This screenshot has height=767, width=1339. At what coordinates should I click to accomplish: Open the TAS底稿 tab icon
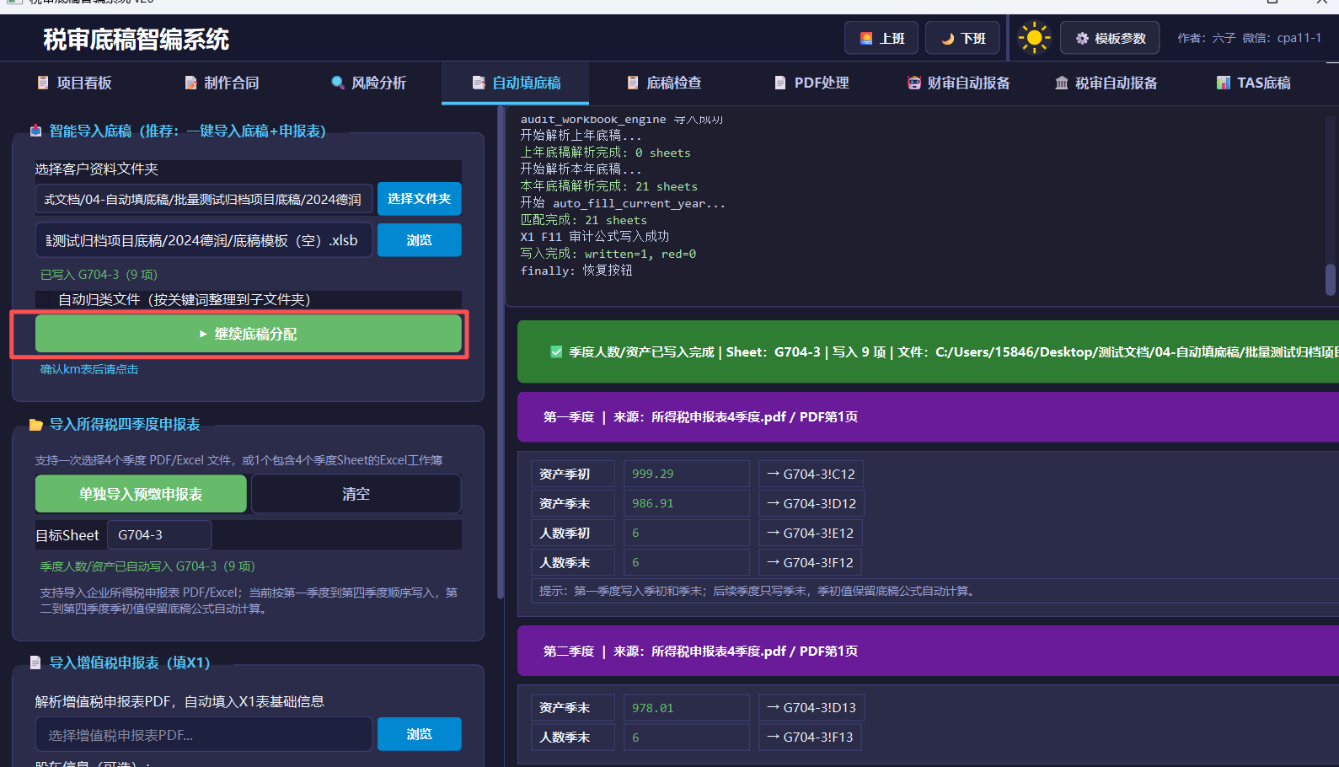coord(1224,83)
